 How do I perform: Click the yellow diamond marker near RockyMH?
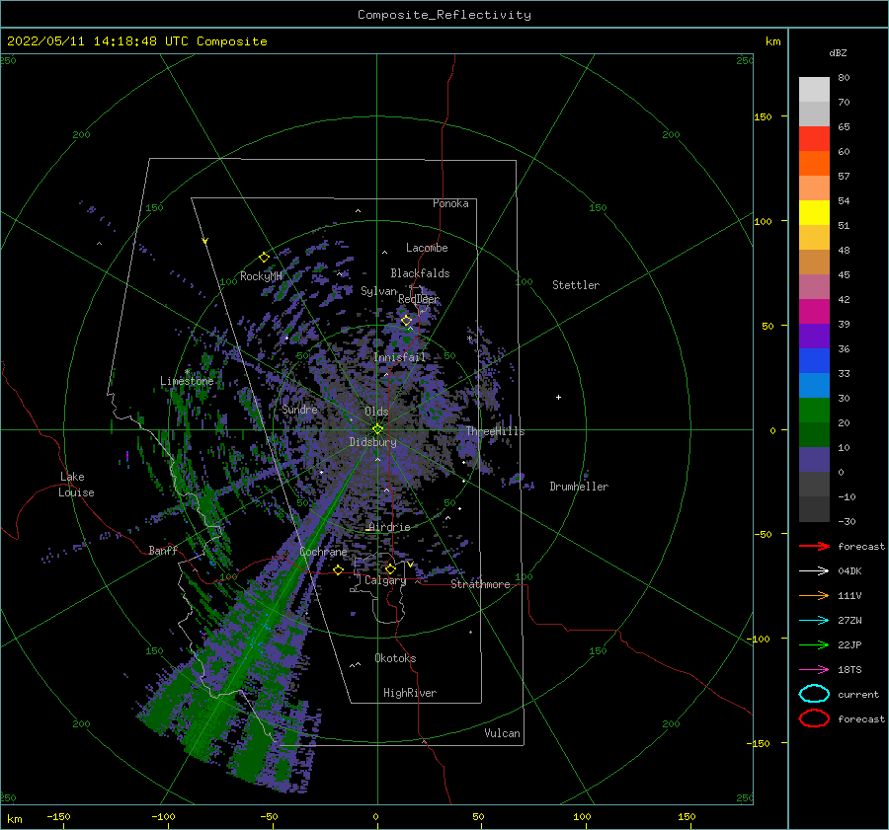(x=264, y=258)
